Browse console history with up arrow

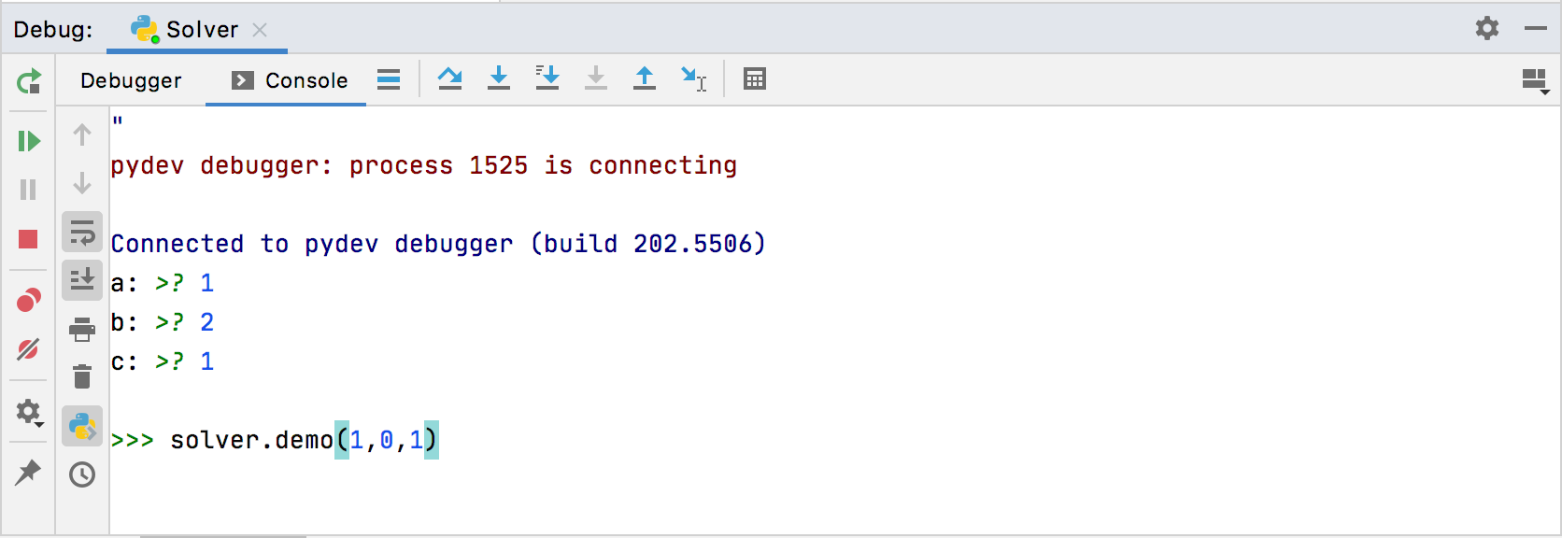pyautogui.click(x=82, y=134)
